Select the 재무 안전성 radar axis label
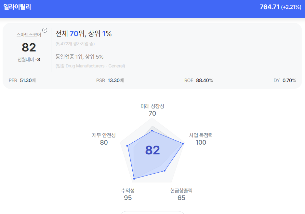 click(x=104, y=135)
